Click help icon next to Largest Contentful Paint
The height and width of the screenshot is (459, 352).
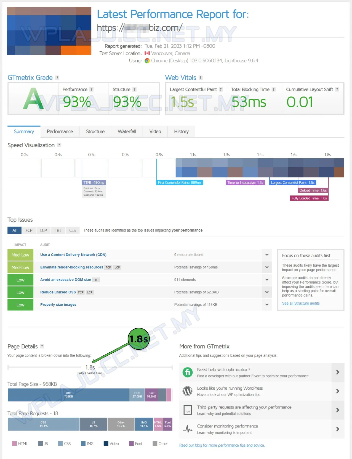coord(221,89)
